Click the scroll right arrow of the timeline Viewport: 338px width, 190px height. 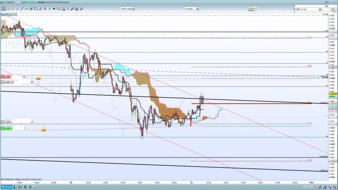coord(316,187)
